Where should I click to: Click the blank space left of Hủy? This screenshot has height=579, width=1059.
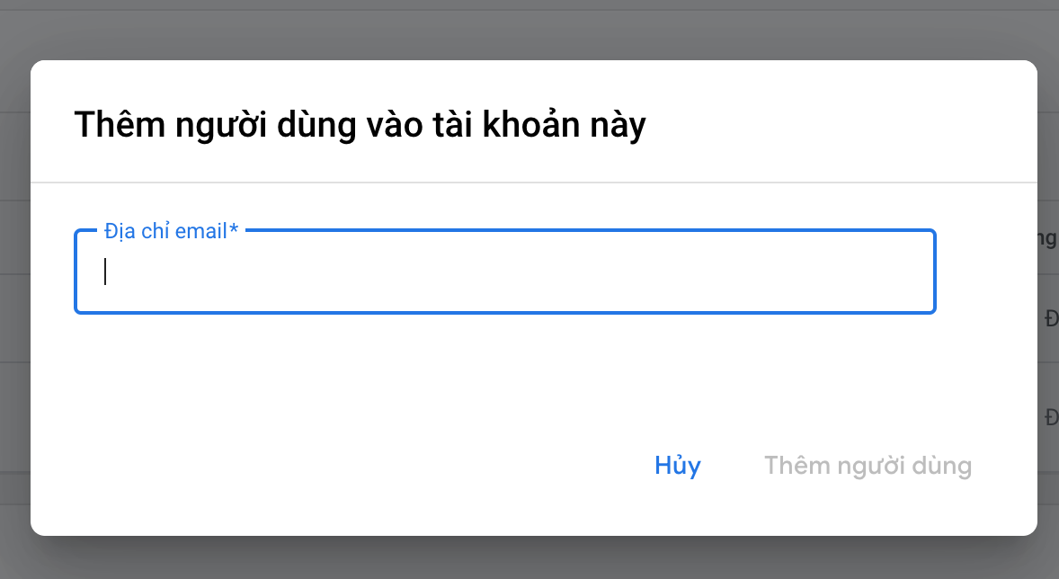360,466
